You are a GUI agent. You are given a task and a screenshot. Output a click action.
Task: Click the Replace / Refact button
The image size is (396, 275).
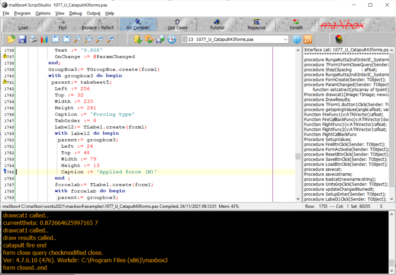[98, 24]
